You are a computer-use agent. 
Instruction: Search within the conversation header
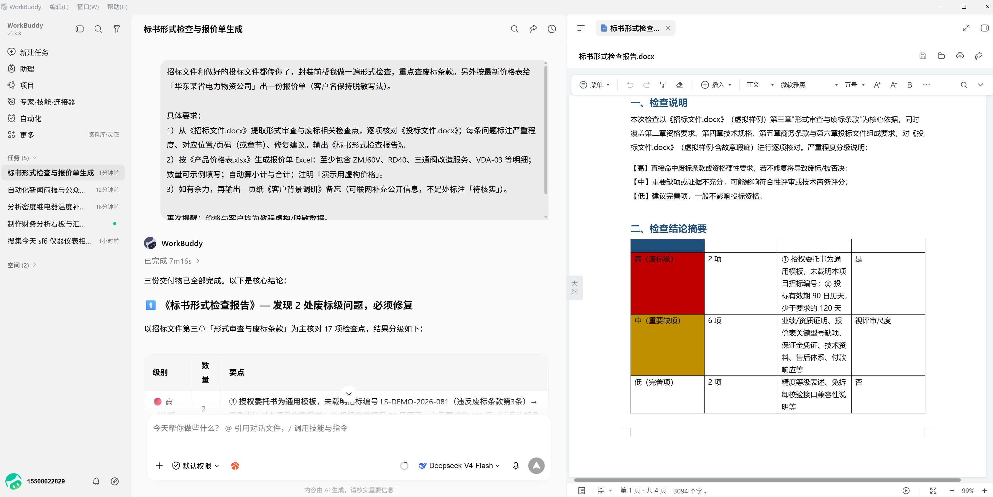coord(515,29)
